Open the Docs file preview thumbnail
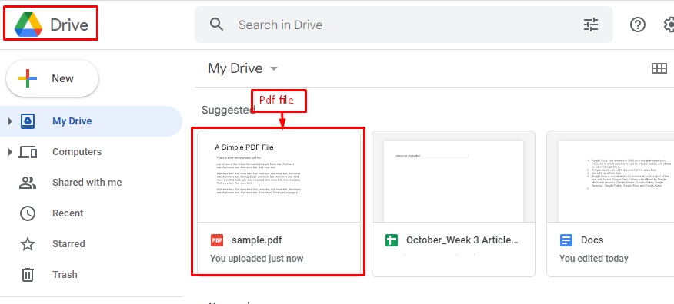 pyautogui.click(x=610, y=177)
